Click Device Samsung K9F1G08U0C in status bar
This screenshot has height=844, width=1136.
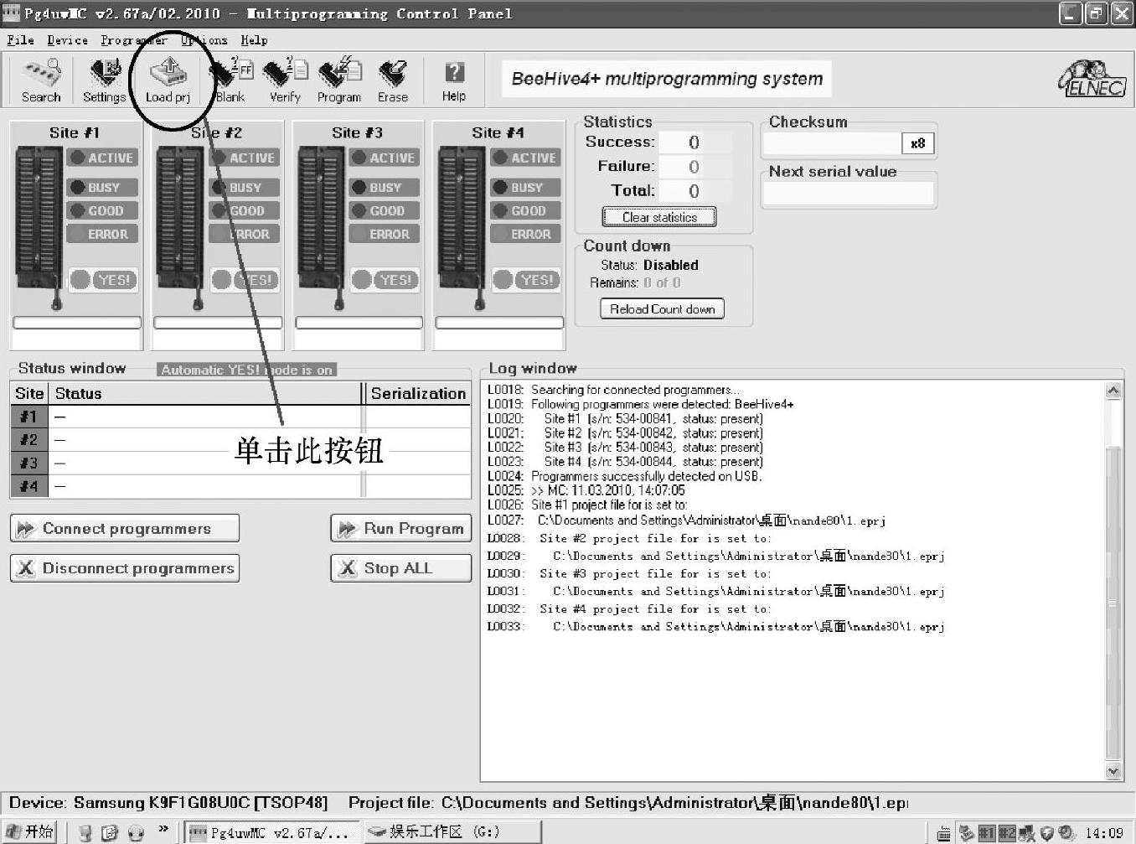[x=168, y=802]
